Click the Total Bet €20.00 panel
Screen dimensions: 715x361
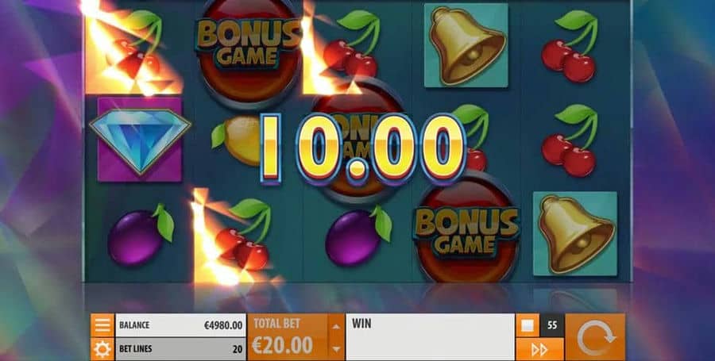point(288,337)
